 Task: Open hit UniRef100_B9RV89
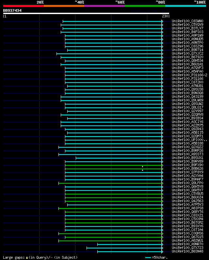coord(187,161)
